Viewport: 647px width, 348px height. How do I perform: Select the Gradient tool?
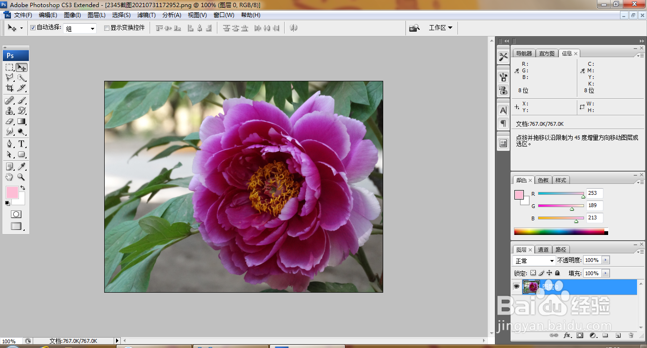[21, 122]
